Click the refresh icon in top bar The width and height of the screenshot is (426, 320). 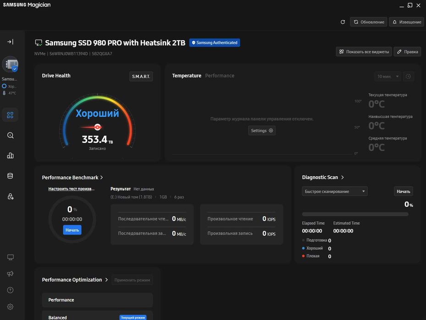[x=343, y=22]
